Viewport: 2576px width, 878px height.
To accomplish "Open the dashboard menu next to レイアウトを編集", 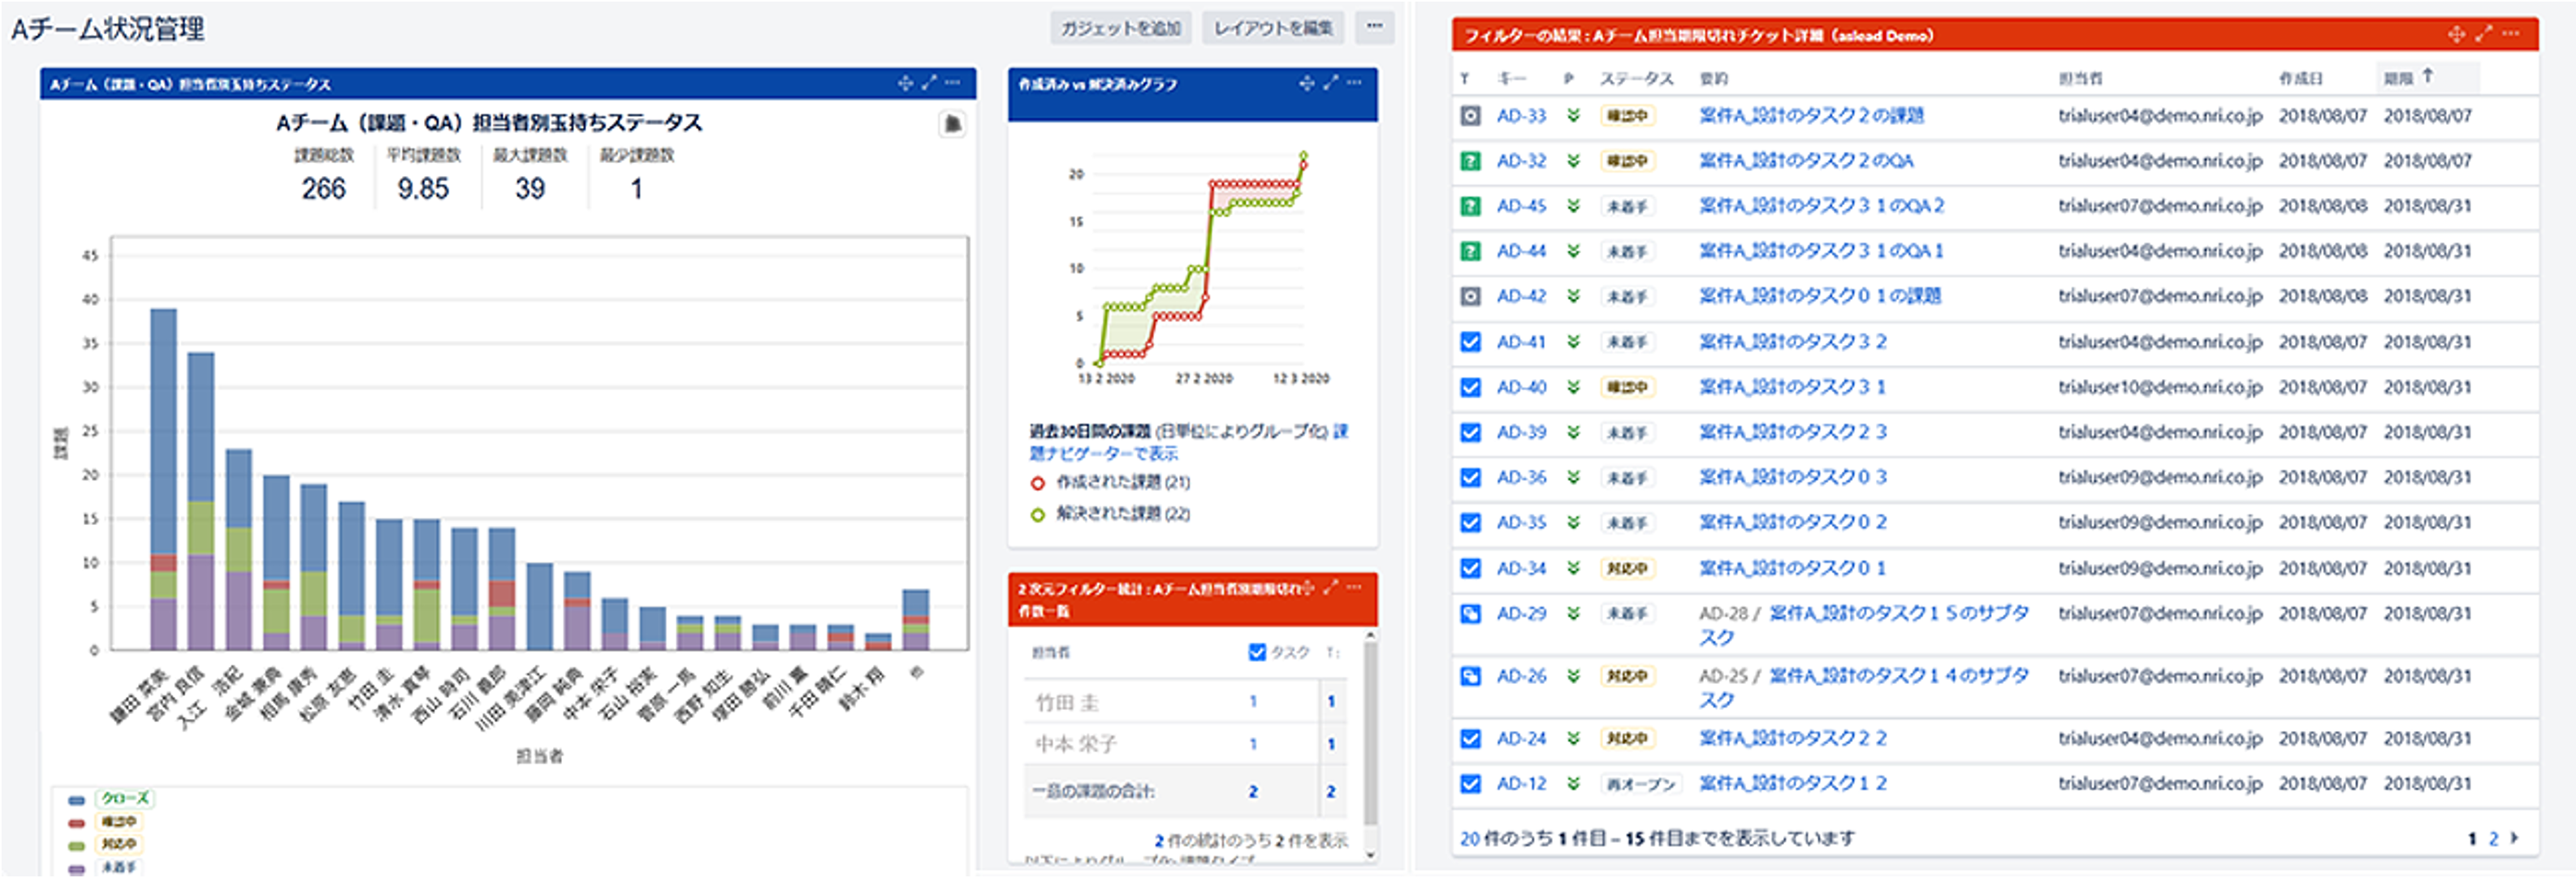I will click(x=1375, y=28).
